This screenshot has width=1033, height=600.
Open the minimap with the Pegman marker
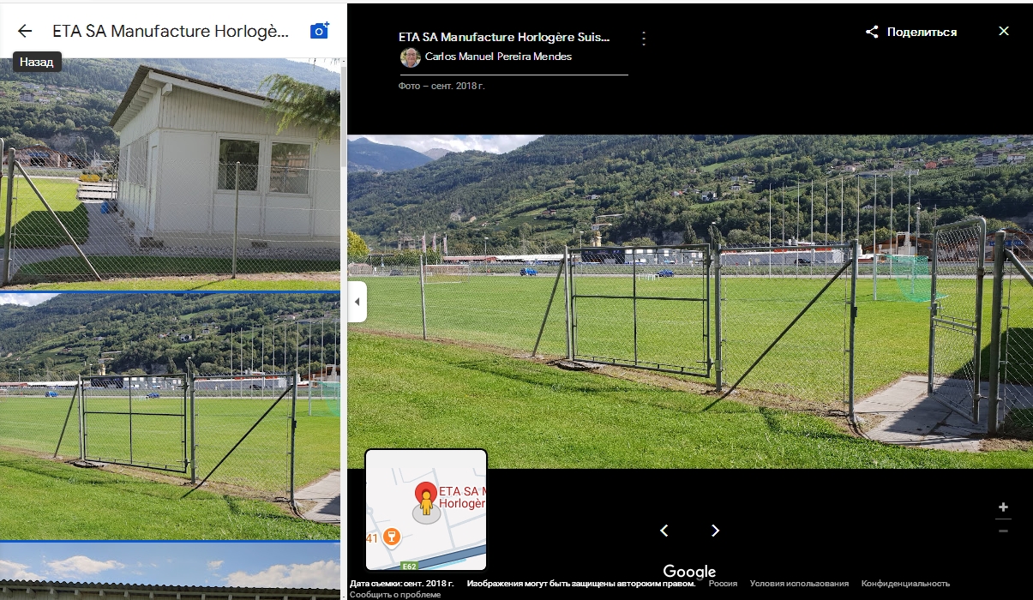426,509
